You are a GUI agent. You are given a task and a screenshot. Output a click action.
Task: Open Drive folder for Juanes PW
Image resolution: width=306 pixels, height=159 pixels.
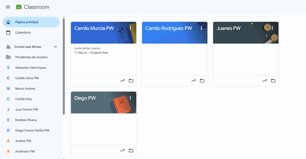click(273, 81)
